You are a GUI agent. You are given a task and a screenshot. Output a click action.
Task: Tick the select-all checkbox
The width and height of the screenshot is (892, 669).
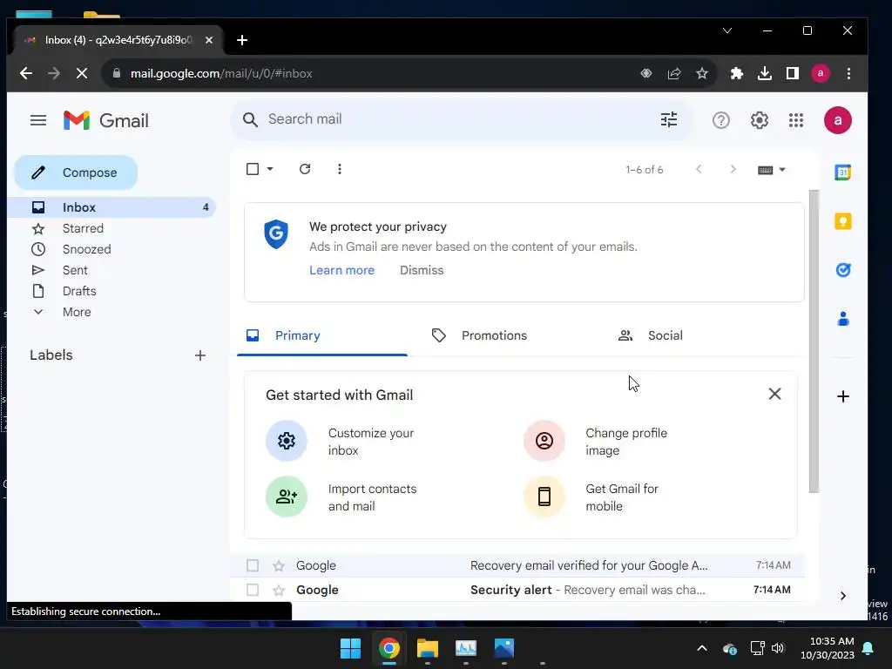click(253, 169)
